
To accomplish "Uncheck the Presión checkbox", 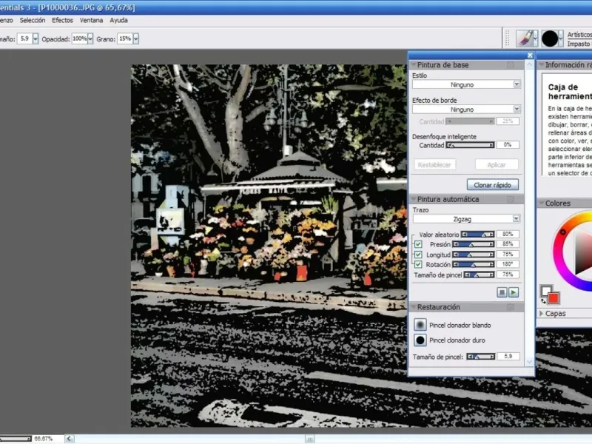I will [419, 244].
